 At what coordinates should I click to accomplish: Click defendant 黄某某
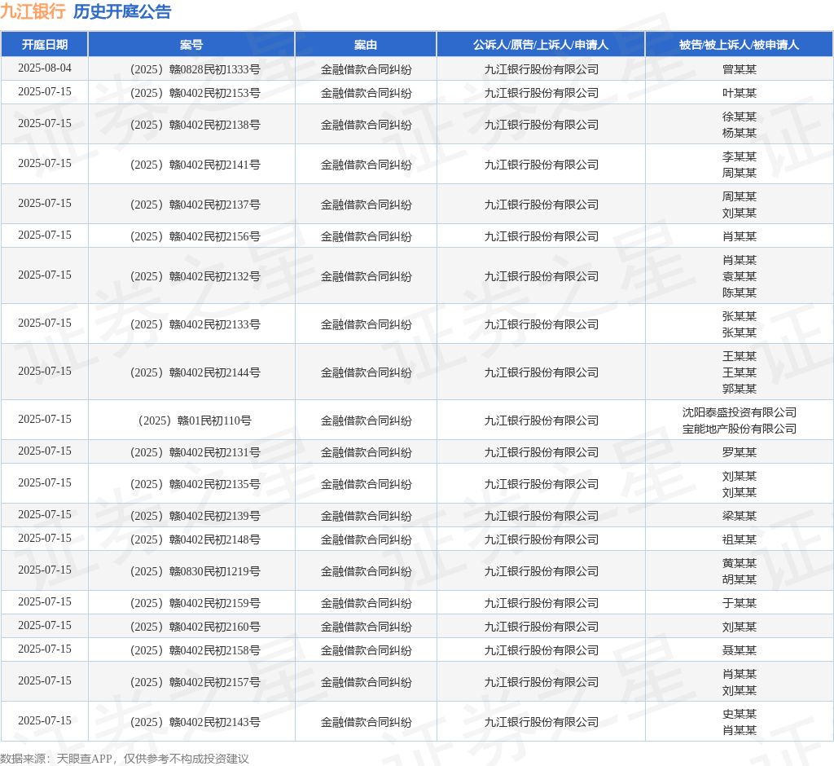[740, 563]
